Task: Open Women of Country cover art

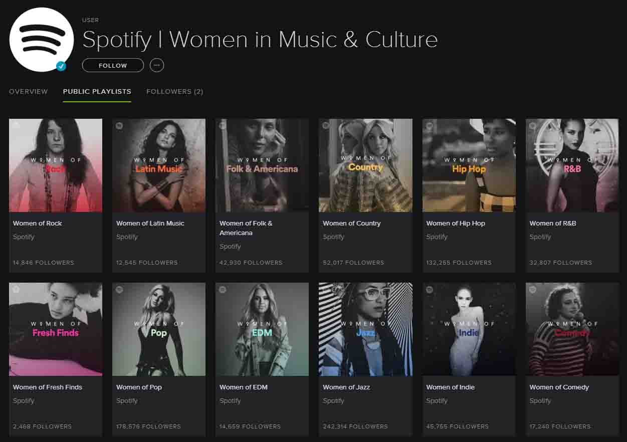Action: coord(365,165)
